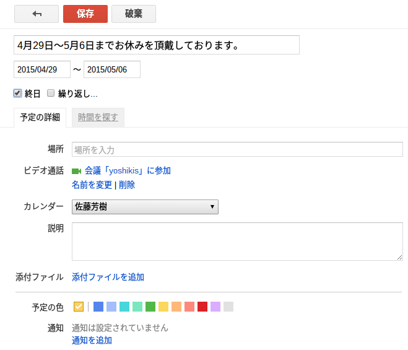Click the 通知を追加 add notification link
Screen dimensions: 408x350
coord(92,340)
